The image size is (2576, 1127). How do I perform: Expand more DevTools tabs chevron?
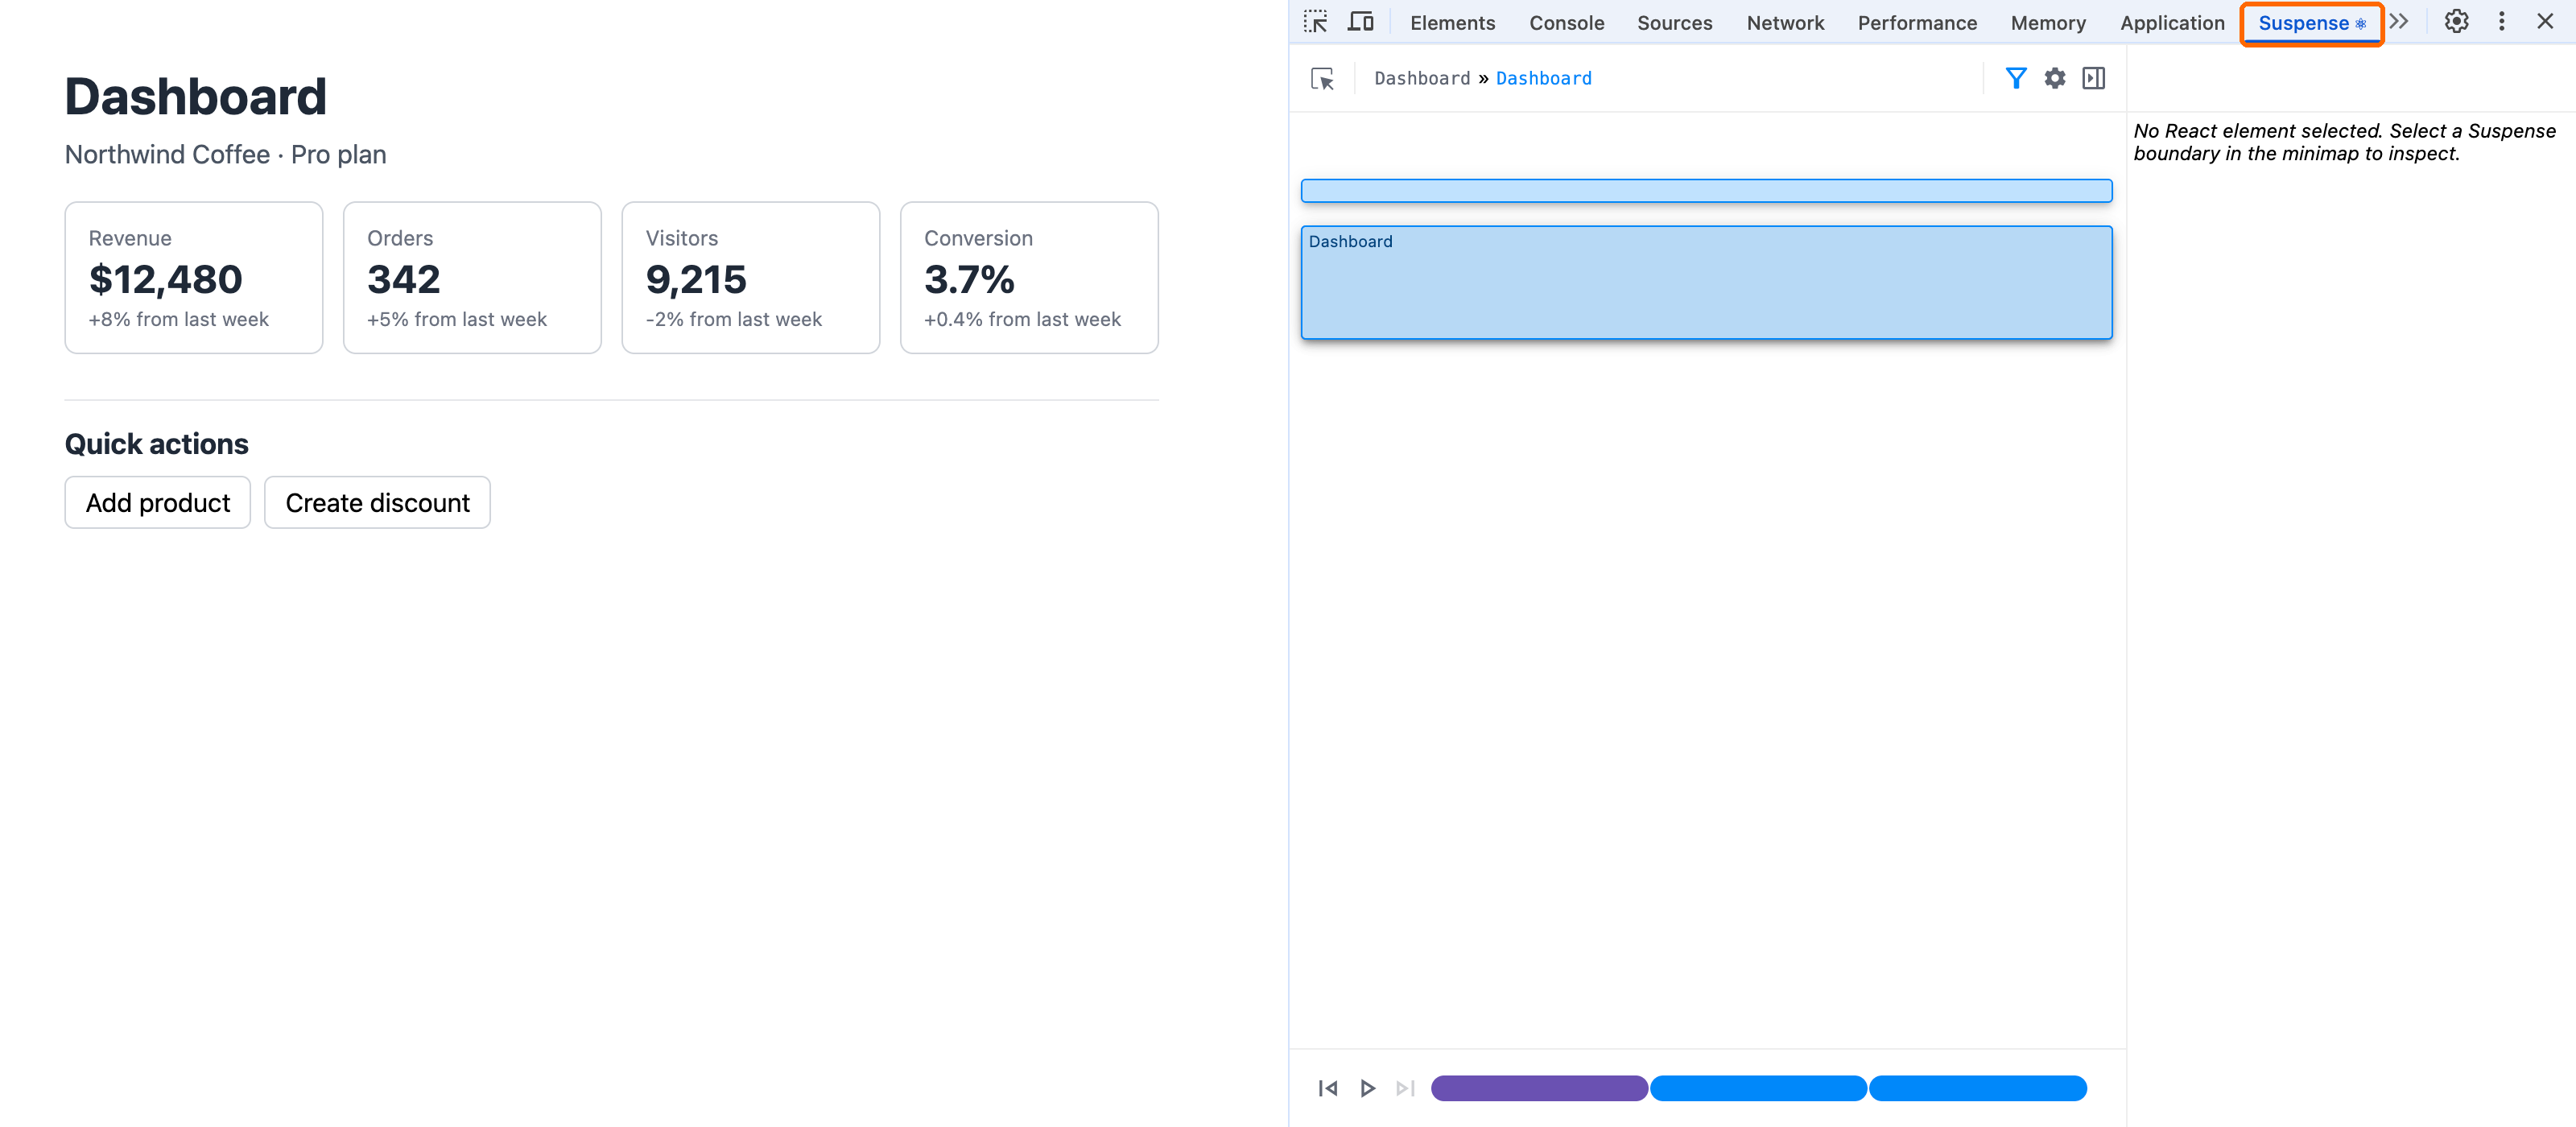(2399, 22)
